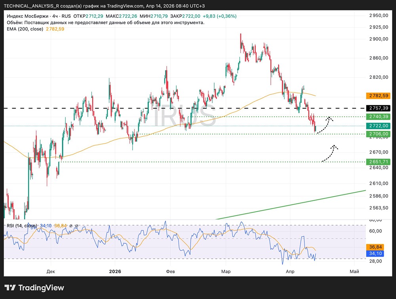Click the green 2740,39 level label
Viewport: 396px width, 299px height.
[x=379, y=117]
